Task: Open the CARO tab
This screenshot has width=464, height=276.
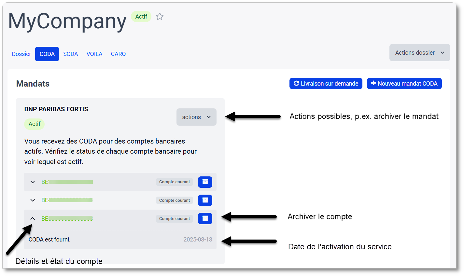Action: coord(118,54)
